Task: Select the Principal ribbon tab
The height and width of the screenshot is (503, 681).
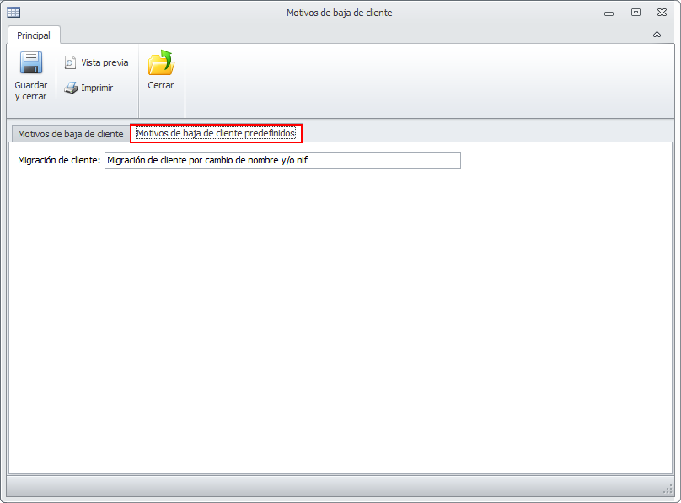Action: [34, 35]
